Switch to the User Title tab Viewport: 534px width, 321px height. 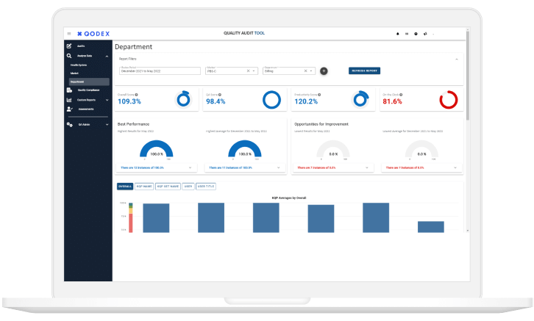click(x=205, y=187)
